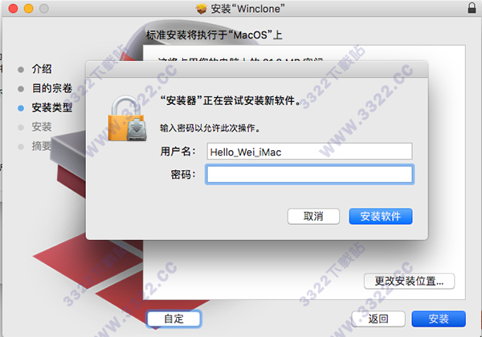Click the gray disabled zoom button
The height and width of the screenshot is (337, 482).
tap(44, 8)
